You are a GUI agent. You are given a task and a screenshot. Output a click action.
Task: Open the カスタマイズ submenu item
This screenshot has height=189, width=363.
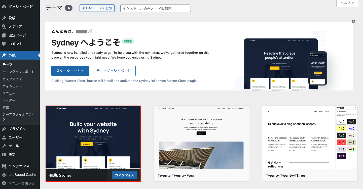[12, 79]
